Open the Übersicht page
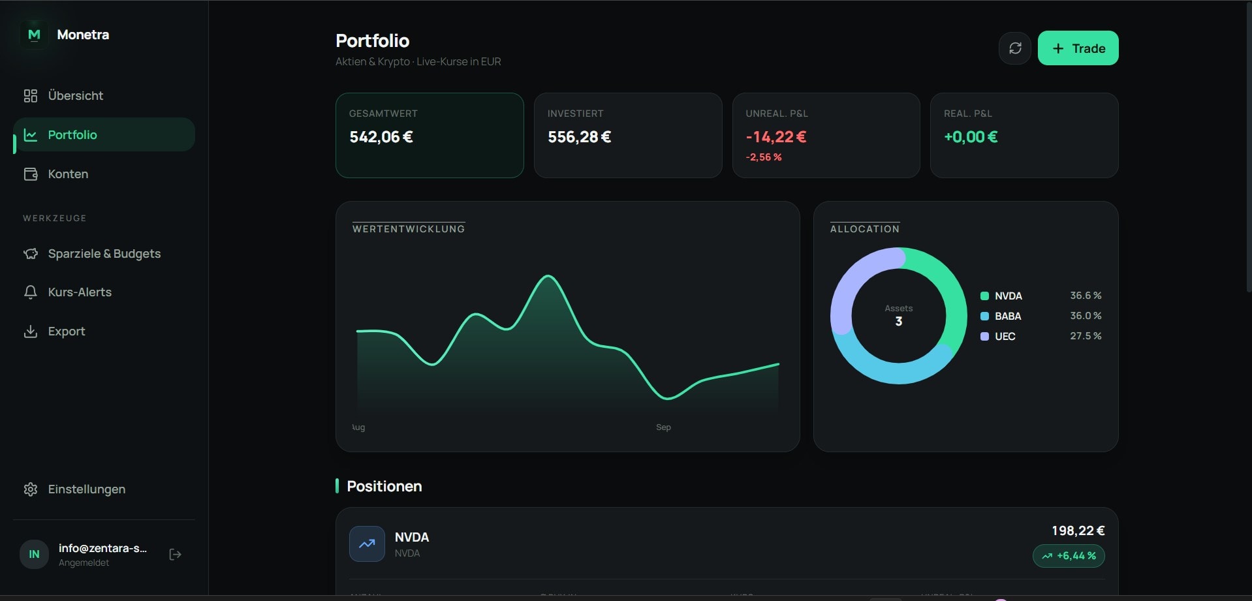The width and height of the screenshot is (1252, 601). click(104, 96)
